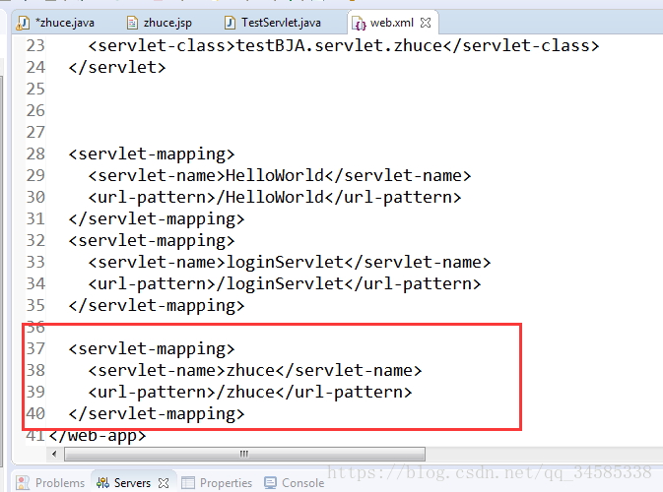Click url-pattern /loginServlet on line 34
This screenshot has width=663, height=492.
coord(285,283)
